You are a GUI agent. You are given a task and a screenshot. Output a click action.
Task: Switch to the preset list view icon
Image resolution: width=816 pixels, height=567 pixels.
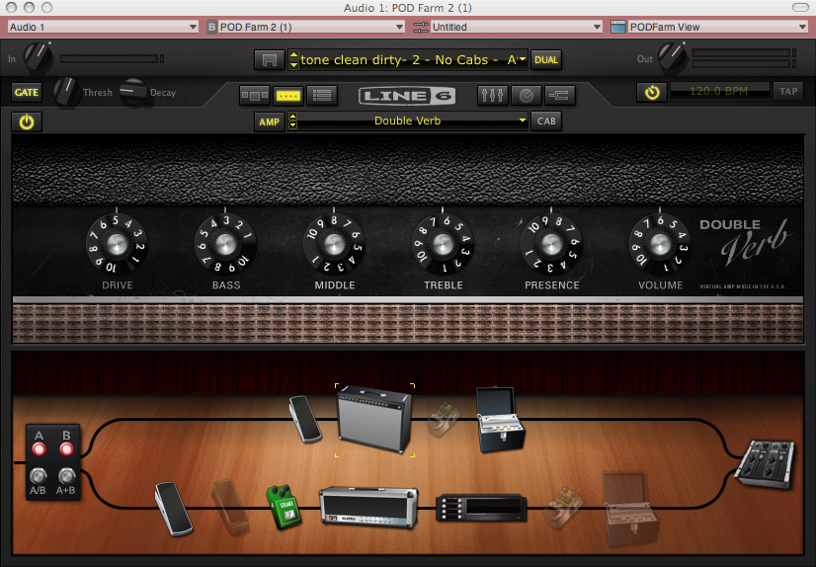[x=319, y=96]
